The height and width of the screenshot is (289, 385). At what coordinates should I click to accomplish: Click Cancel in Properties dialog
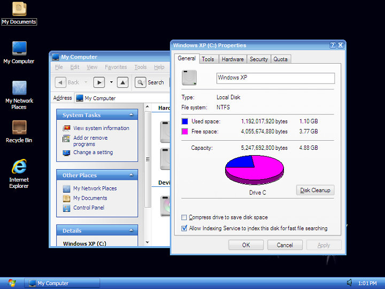point(285,245)
